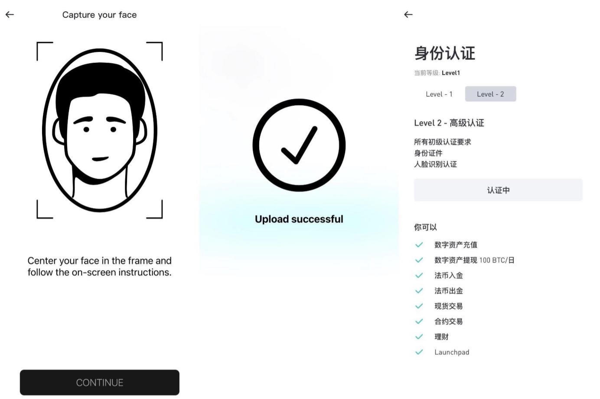Click checkmark next to 现货交易
The image size is (600, 399).
pos(419,306)
